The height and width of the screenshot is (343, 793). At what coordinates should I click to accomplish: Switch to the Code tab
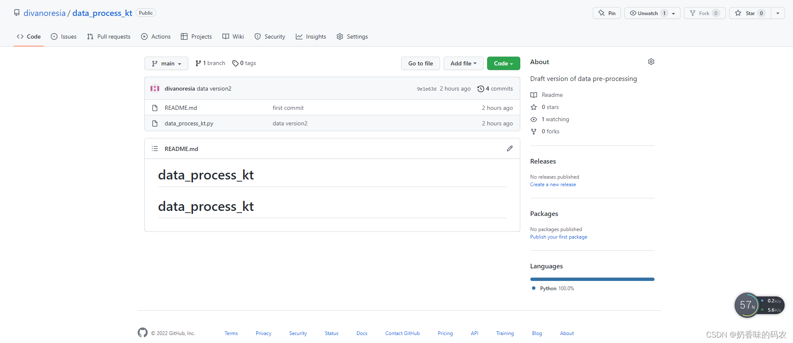click(29, 36)
